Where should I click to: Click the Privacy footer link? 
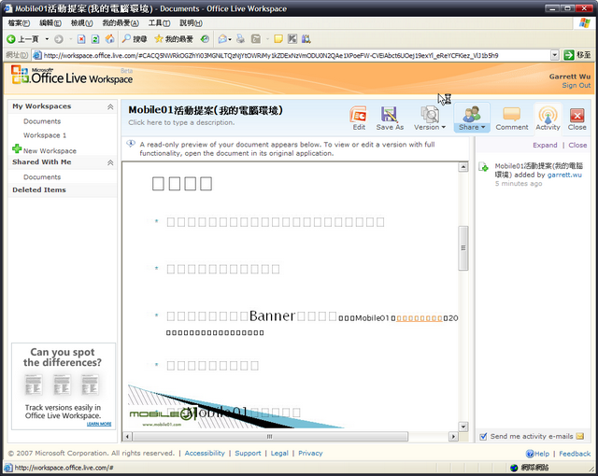pos(310,454)
